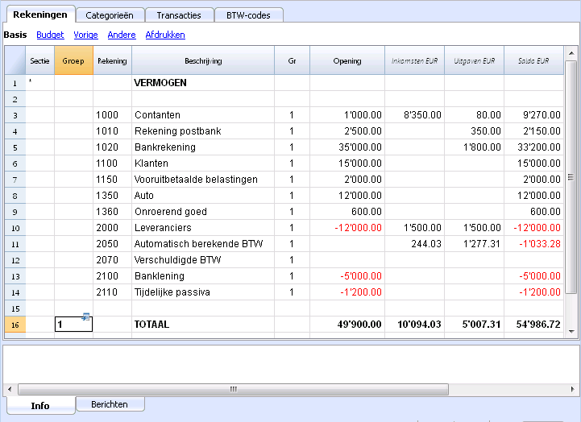Image resolution: width=581 pixels, height=422 pixels.
Task: Click the horizontal scrollbar thumb
Action: pyautogui.click(x=234, y=389)
